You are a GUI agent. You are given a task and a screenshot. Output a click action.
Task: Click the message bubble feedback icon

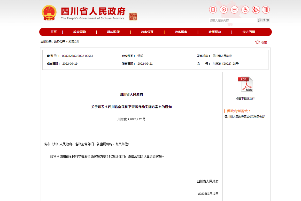(x=234, y=10)
